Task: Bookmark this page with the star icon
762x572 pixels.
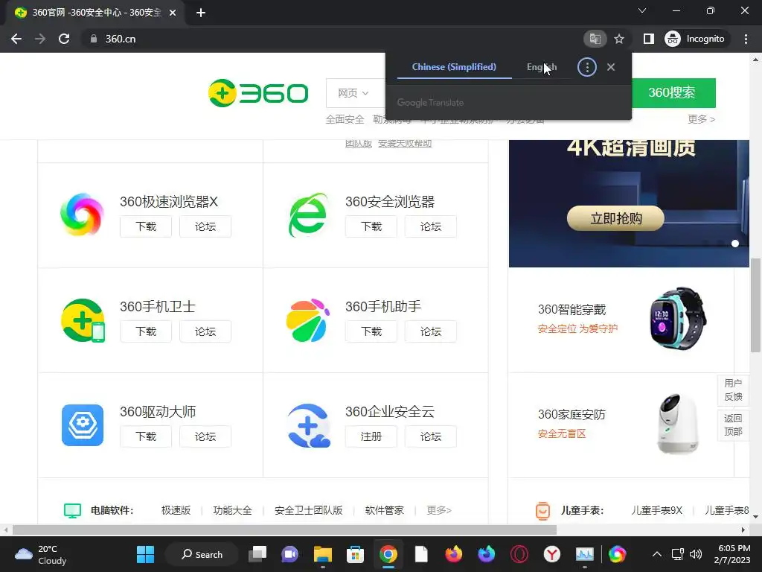Action: pos(618,39)
